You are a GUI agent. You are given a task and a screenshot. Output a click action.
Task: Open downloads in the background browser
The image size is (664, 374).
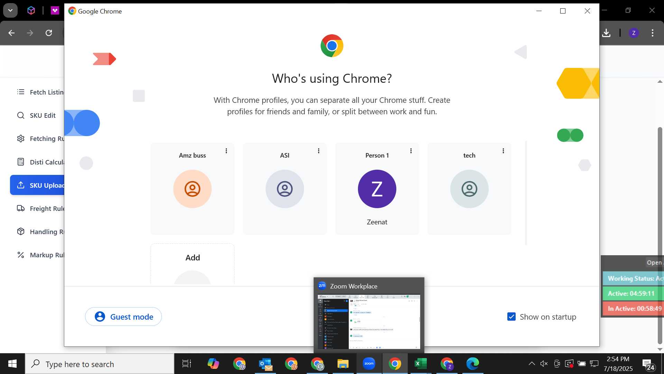point(606,33)
